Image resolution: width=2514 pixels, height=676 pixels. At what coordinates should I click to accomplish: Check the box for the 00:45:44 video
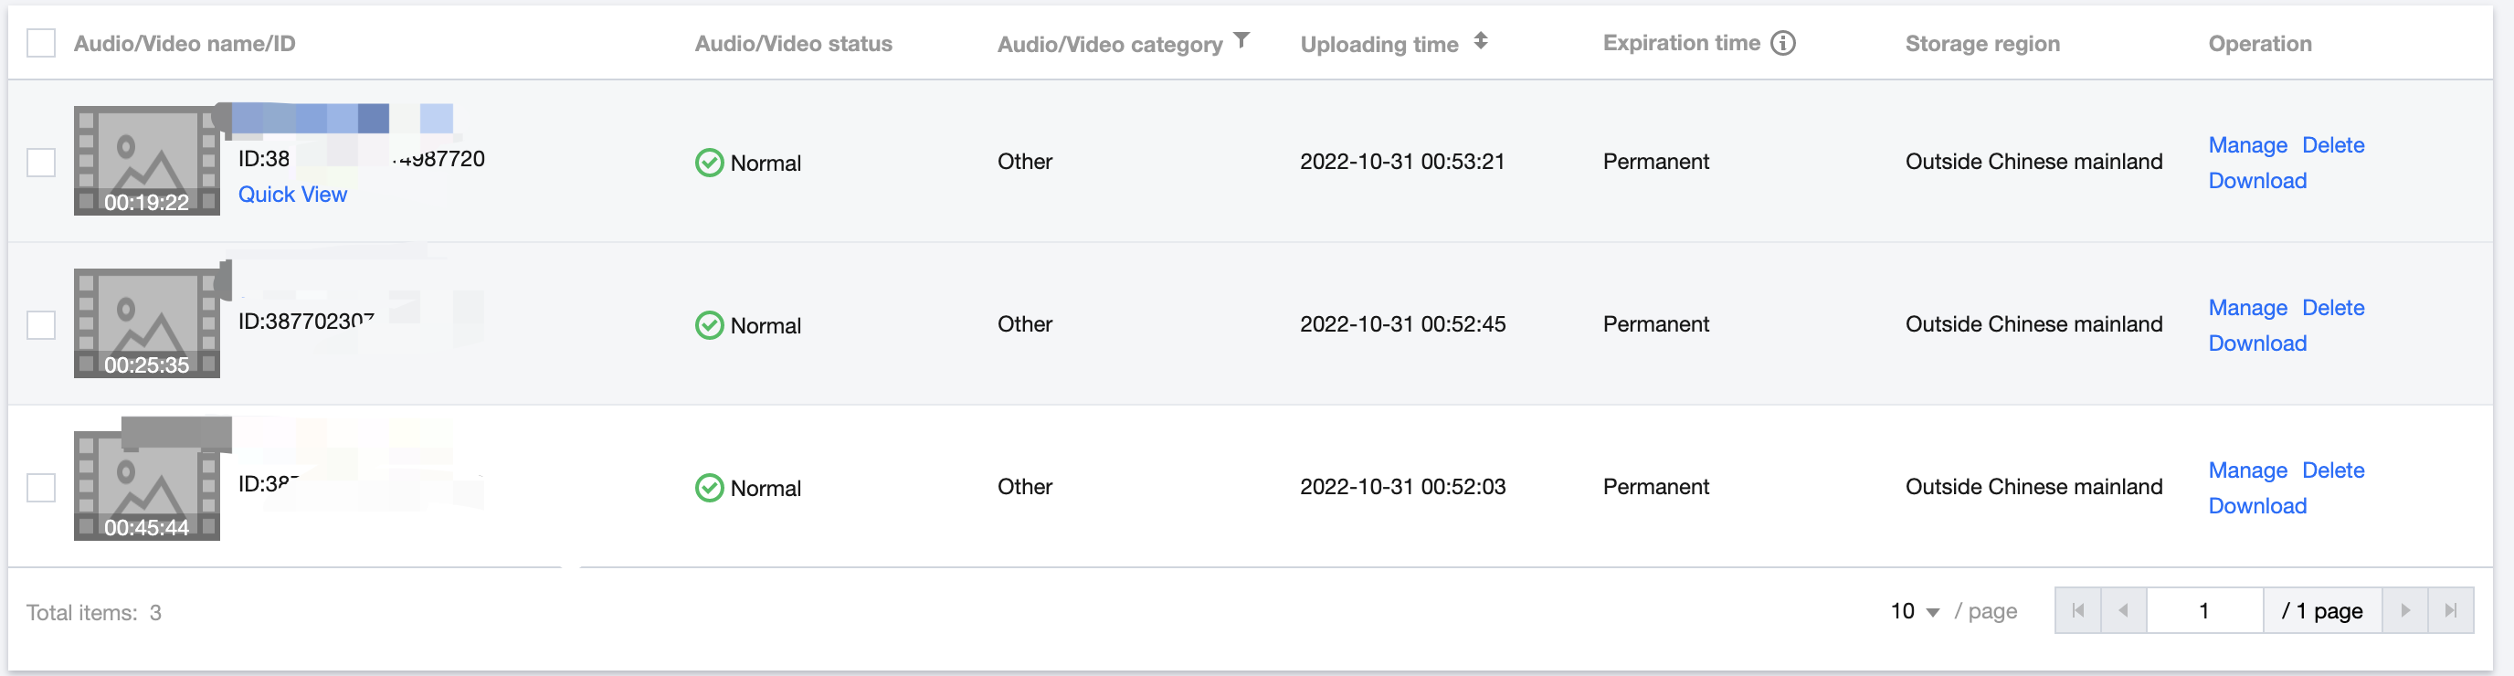41,488
